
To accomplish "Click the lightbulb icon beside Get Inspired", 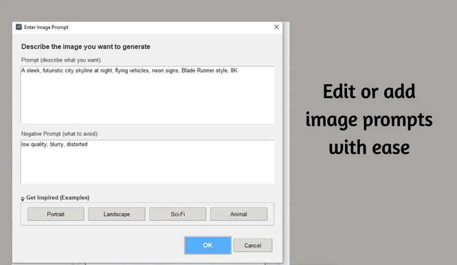I will 22,199.
